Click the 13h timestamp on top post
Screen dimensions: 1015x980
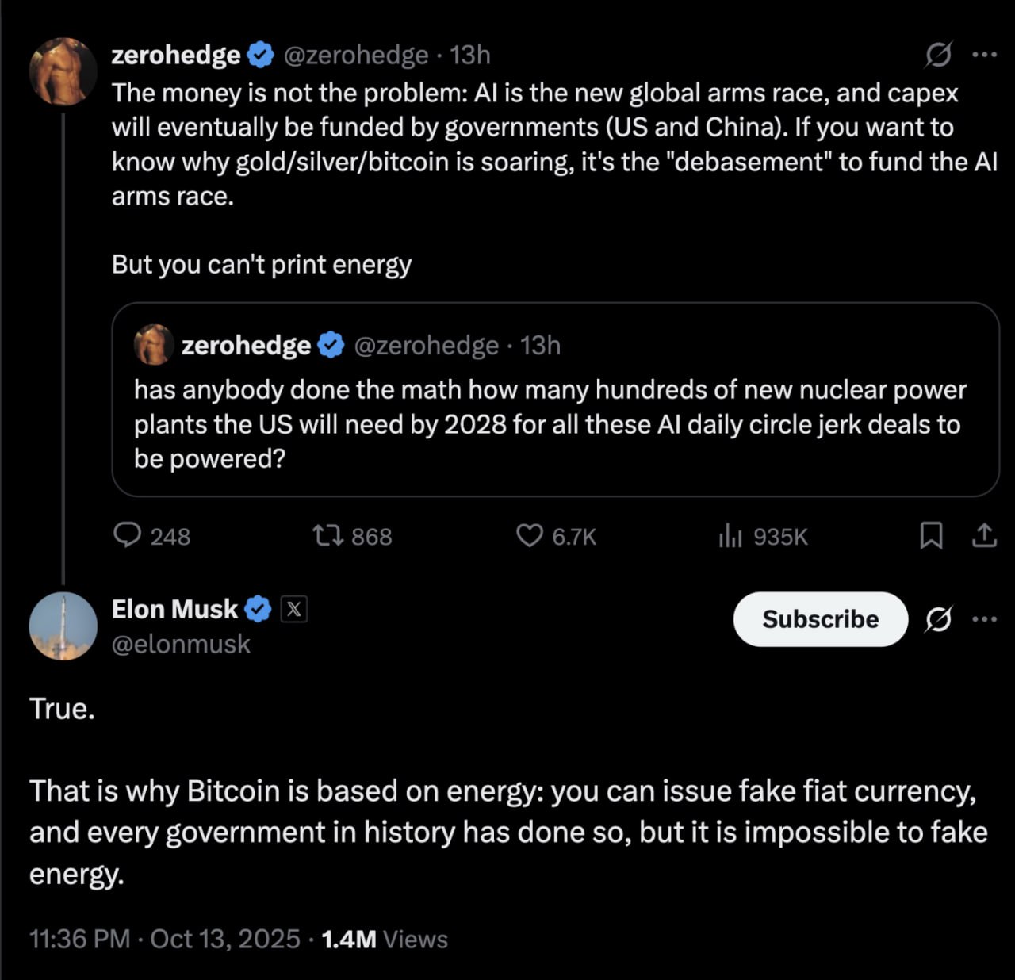pyautogui.click(x=470, y=55)
